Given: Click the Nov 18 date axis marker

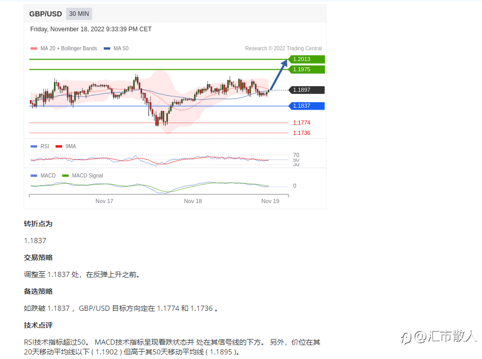Looking at the screenshot, I should click(x=192, y=201).
